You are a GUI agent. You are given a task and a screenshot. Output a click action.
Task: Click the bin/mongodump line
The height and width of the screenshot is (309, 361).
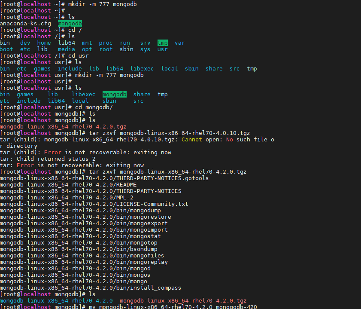80,211
